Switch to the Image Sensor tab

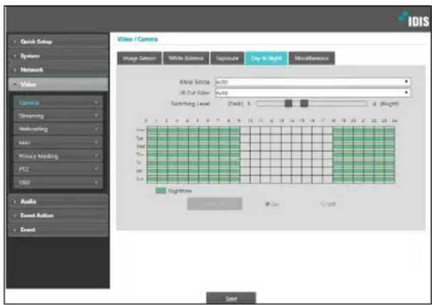point(139,58)
